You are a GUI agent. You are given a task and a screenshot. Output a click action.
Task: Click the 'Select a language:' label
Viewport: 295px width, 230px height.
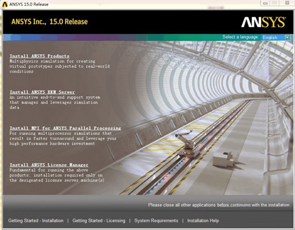click(x=241, y=37)
